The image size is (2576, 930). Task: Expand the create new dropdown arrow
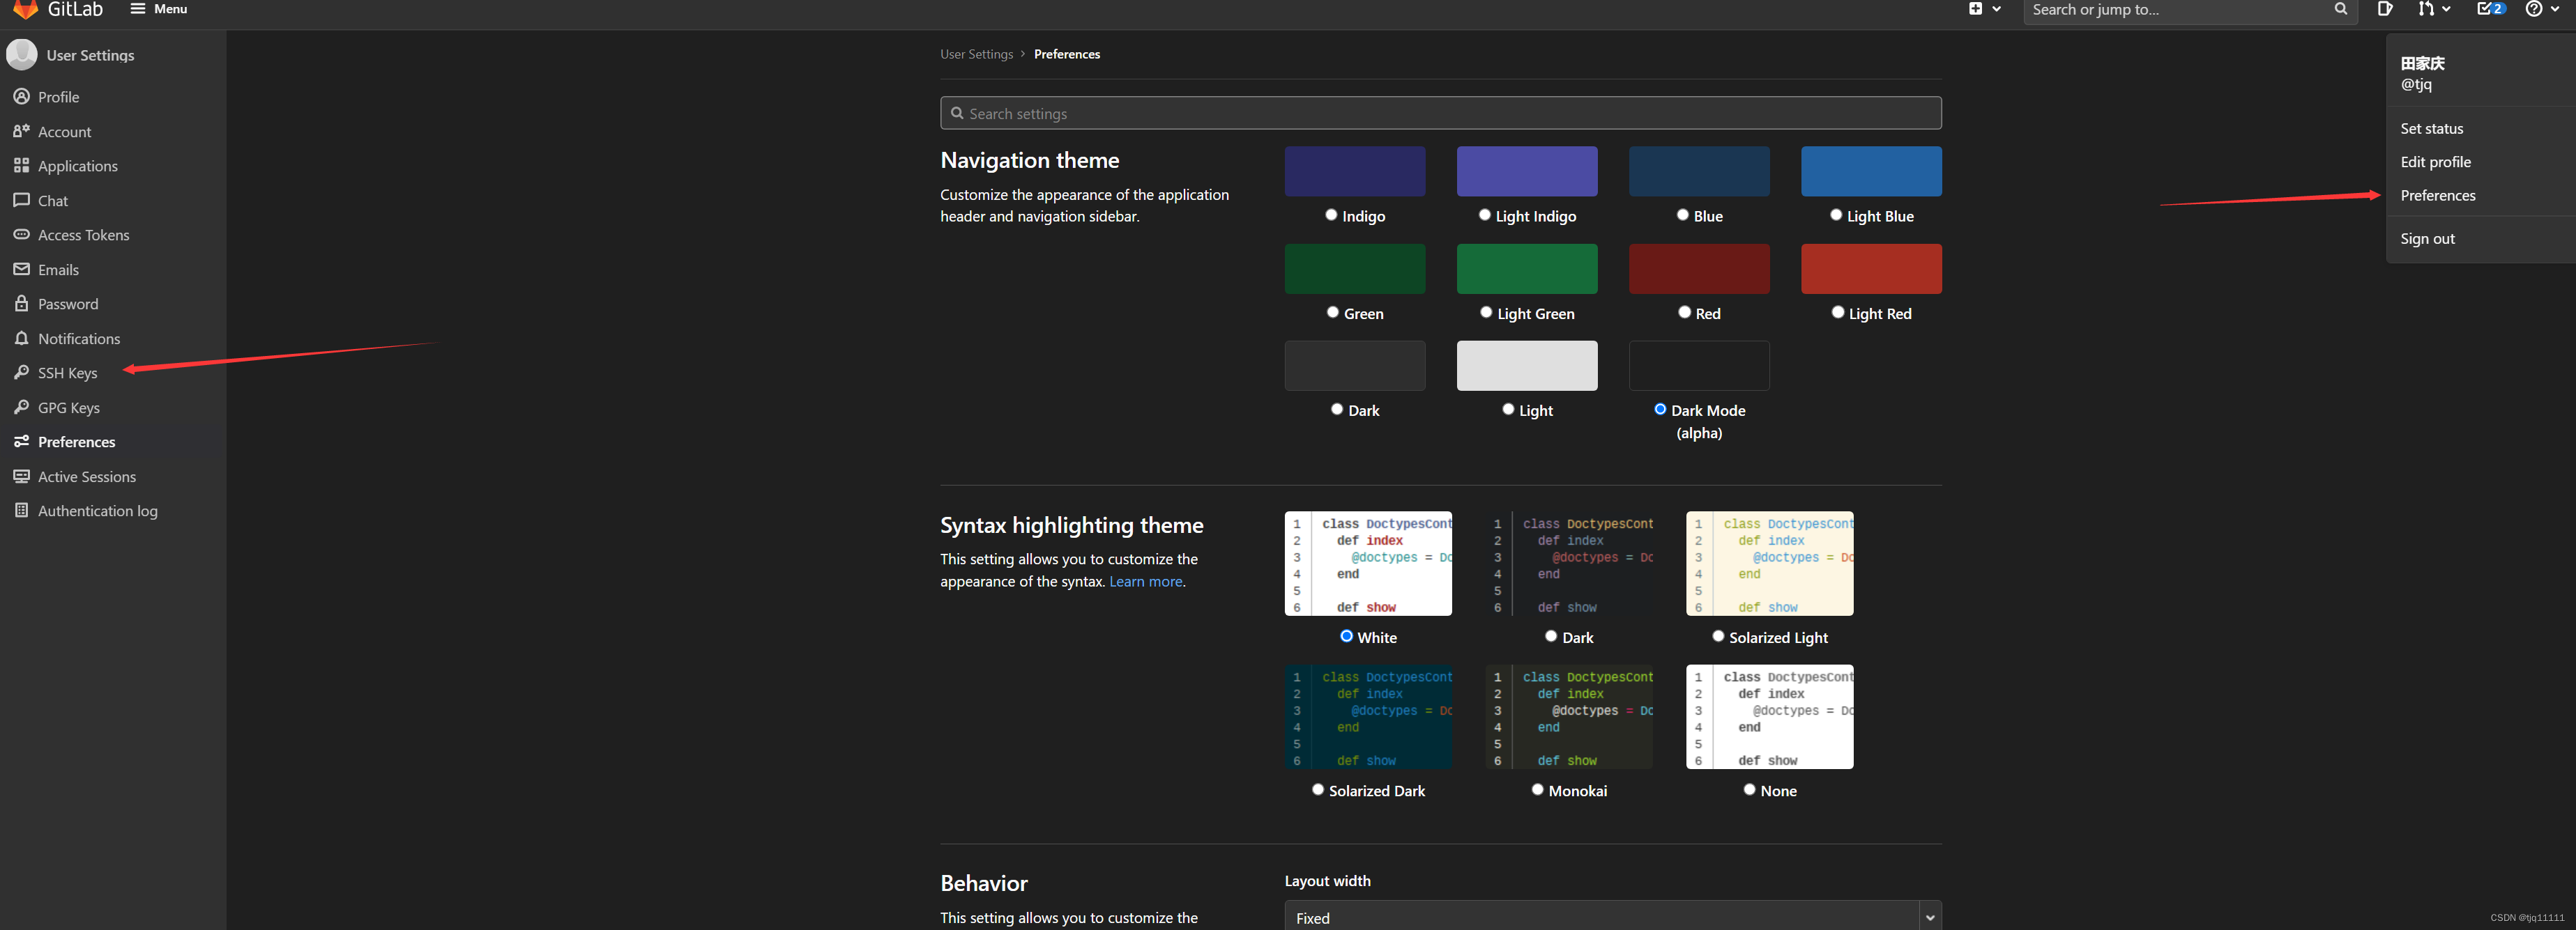[1996, 9]
